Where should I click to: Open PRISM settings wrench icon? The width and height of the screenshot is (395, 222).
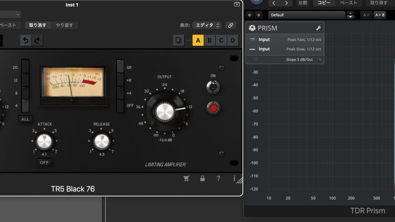[318, 28]
